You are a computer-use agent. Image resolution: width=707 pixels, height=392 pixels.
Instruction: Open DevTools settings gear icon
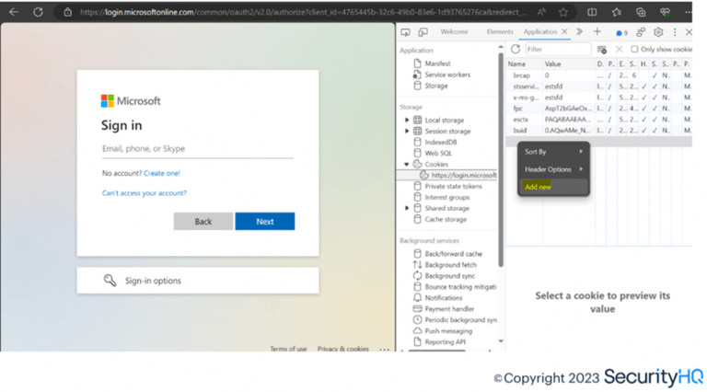658,31
